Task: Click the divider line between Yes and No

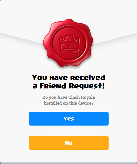Action: tap(69, 131)
